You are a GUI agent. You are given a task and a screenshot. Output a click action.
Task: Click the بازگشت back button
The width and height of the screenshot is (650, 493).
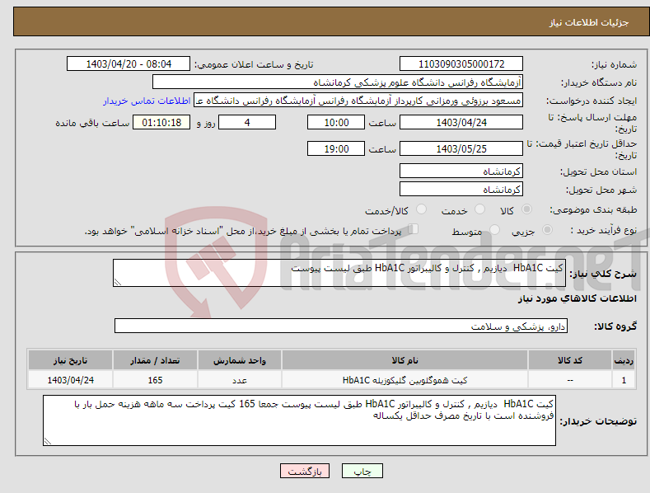[305, 471]
